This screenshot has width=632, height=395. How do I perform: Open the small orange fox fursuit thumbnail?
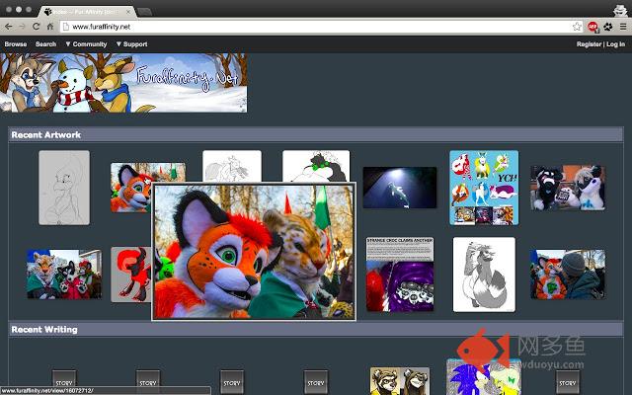[x=131, y=188]
